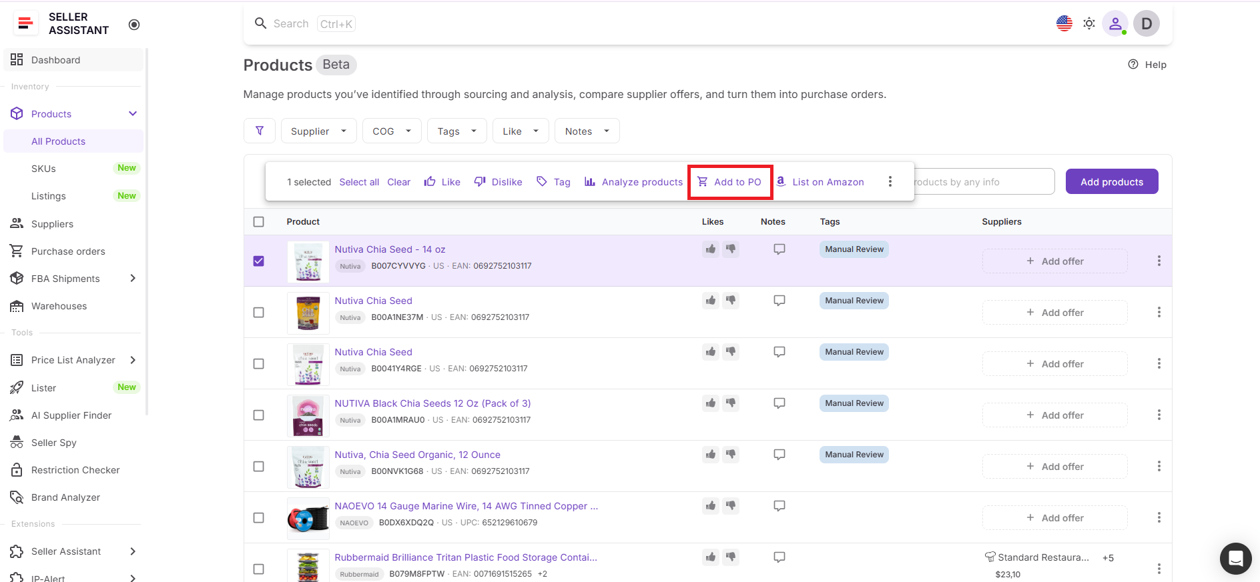The image size is (1260, 582).
Task: Open All Products in sidebar
Action: pyautogui.click(x=73, y=141)
